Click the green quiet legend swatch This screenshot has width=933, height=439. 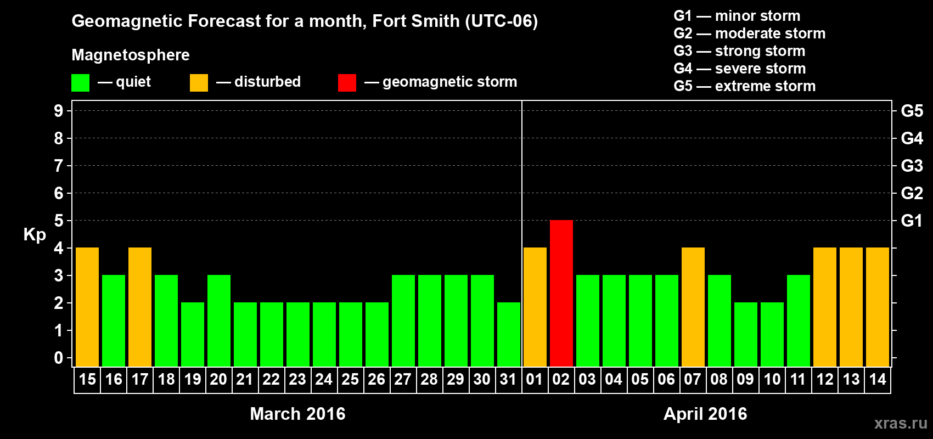coord(80,83)
